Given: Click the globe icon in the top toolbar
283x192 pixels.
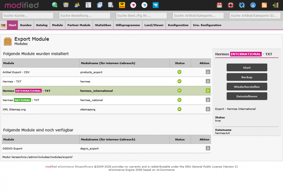Looking at the screenshot, I should (x=55, y=5).
